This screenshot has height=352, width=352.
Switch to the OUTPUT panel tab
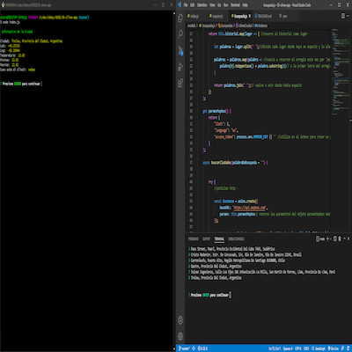click(207, 238)
